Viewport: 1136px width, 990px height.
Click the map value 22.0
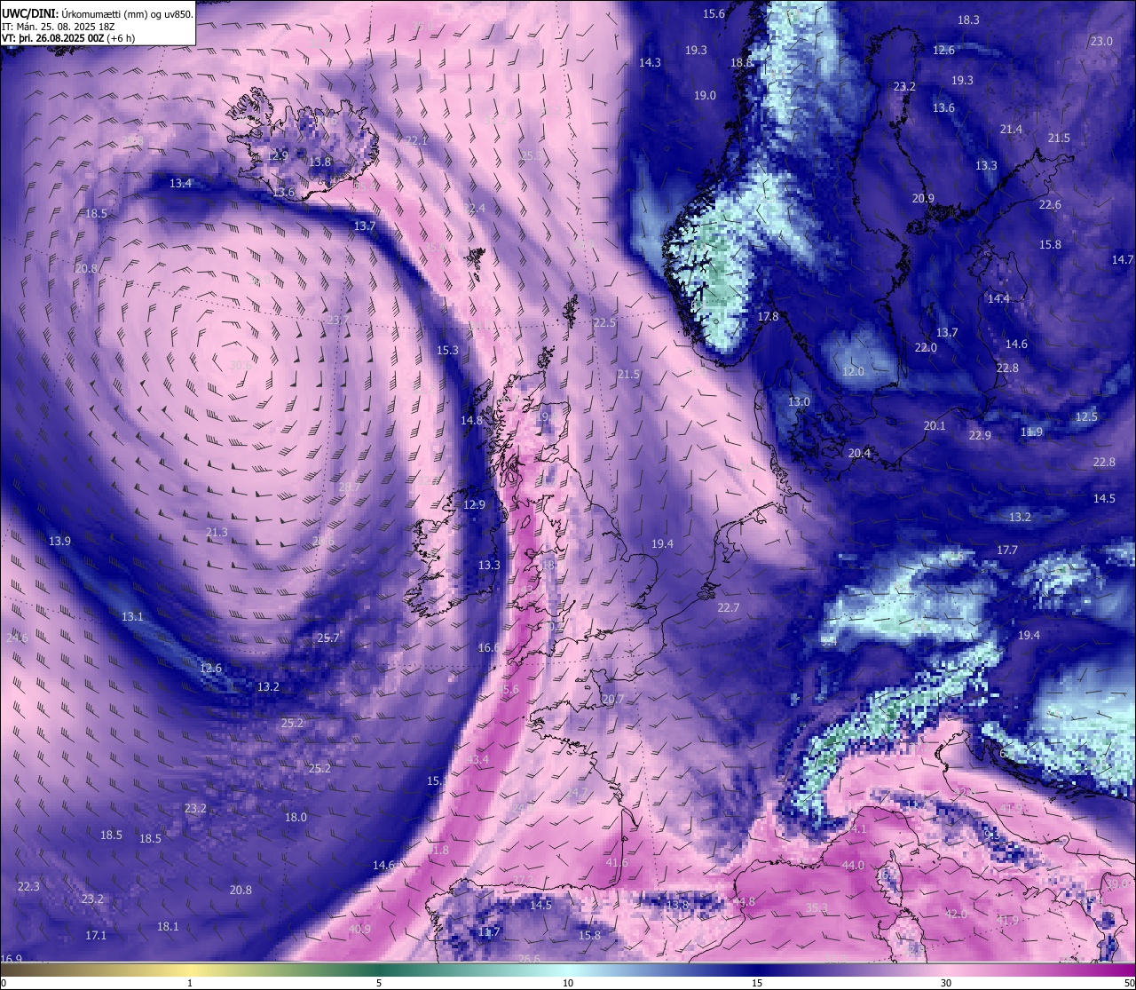pos(926,347)
